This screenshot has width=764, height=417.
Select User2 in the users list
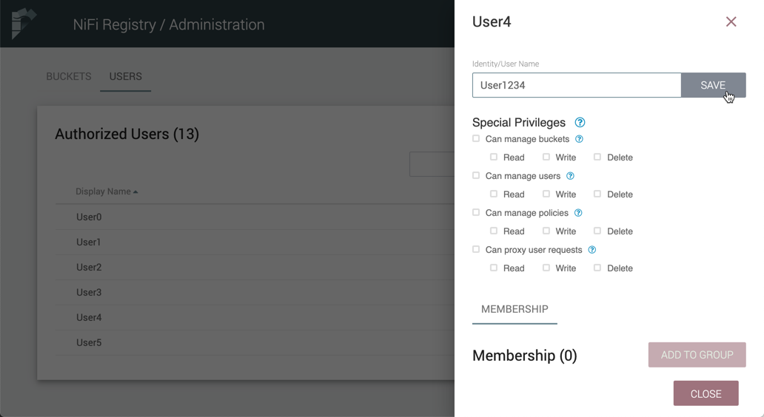point(89,267)
